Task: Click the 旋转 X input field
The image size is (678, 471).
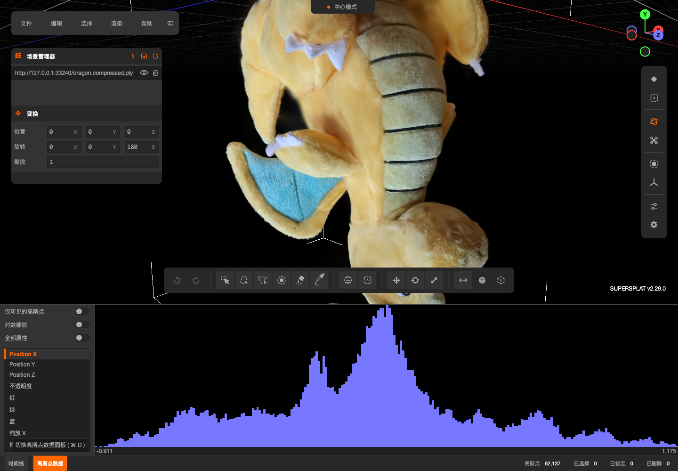Action: coord(64,147)
